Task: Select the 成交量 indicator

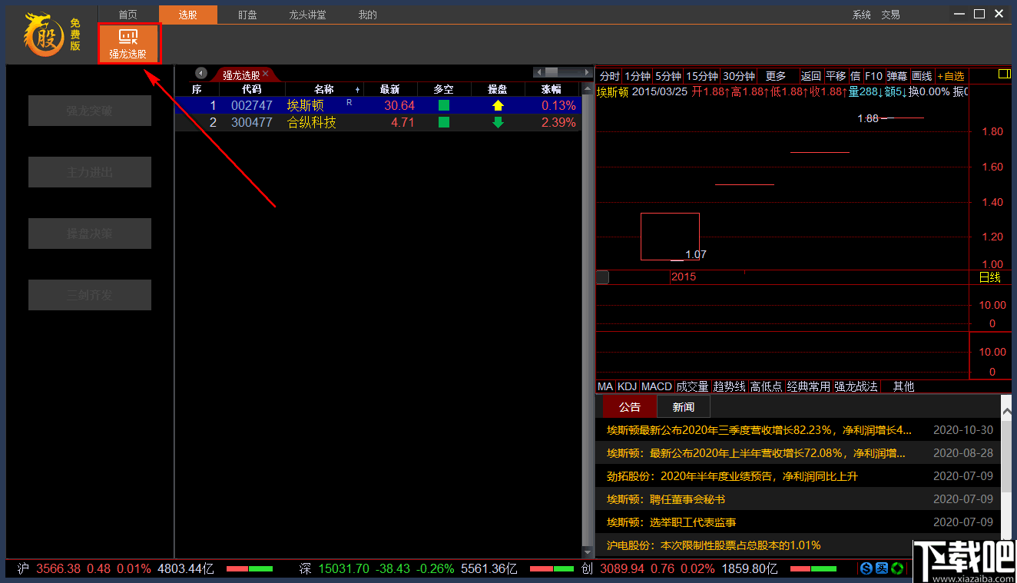Action: click(692, 386)
